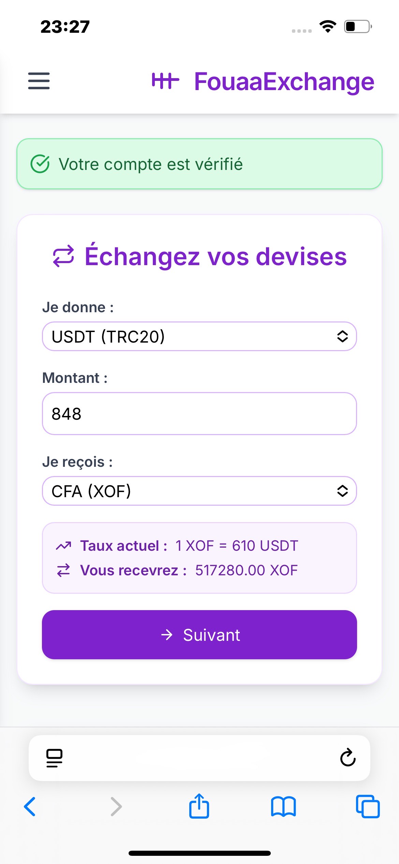Screen dimensions: 399x864
Task: Expand currency list via USDT chevron arrows
Action: pos(342,336)
